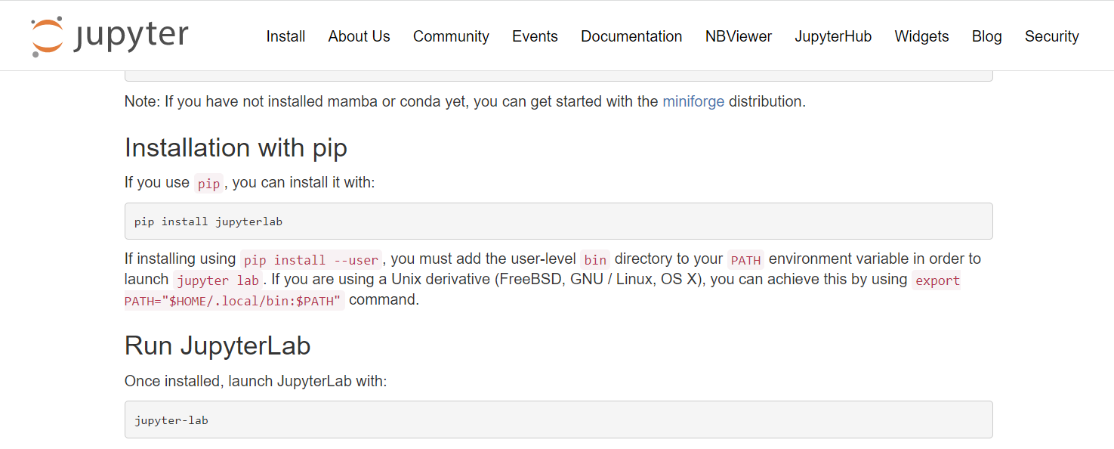1114x449 pixels.
Task: Click the PATH="$HOME/.local/bin:$PATH" code
Action: coord(234,300)
